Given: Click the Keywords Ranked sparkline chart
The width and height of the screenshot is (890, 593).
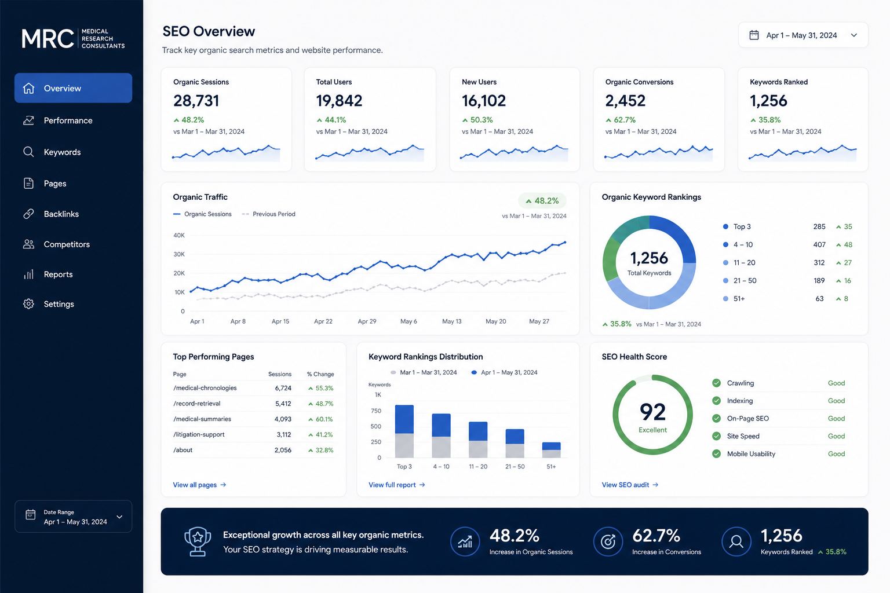Looking at the screenshot, I should click(803, 153).
